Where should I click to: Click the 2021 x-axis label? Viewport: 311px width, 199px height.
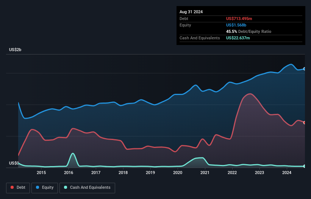point(205,173)
